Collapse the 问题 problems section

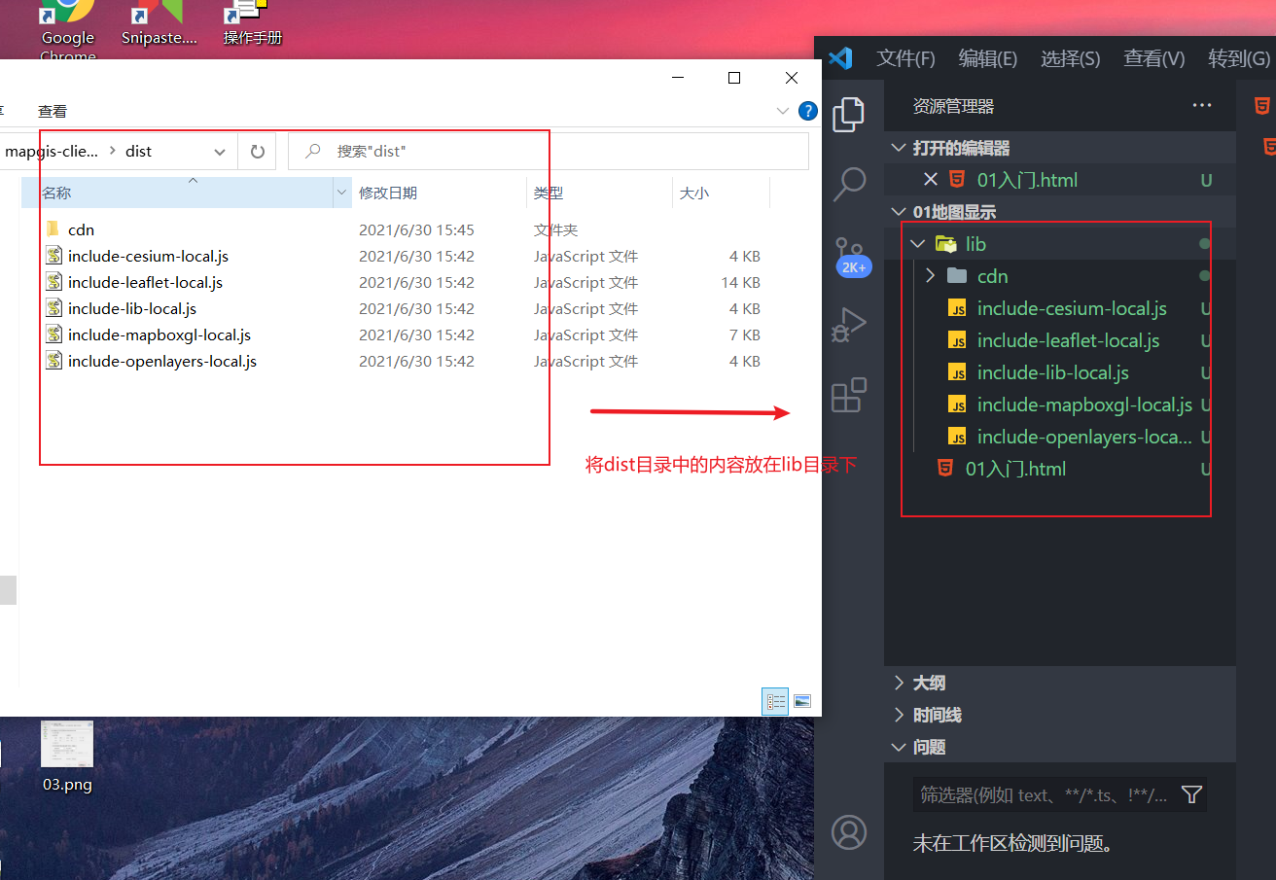(898, 747)
